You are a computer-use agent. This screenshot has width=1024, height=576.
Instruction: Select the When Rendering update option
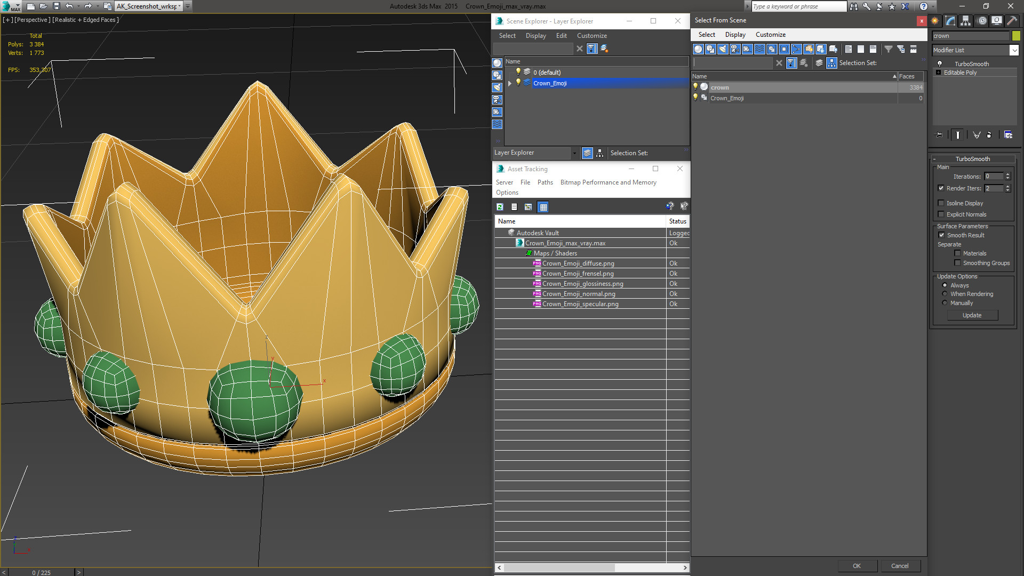click(945, 294)
